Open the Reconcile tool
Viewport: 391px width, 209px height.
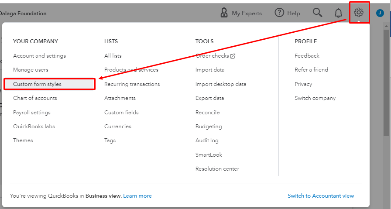tap(207, 113)
